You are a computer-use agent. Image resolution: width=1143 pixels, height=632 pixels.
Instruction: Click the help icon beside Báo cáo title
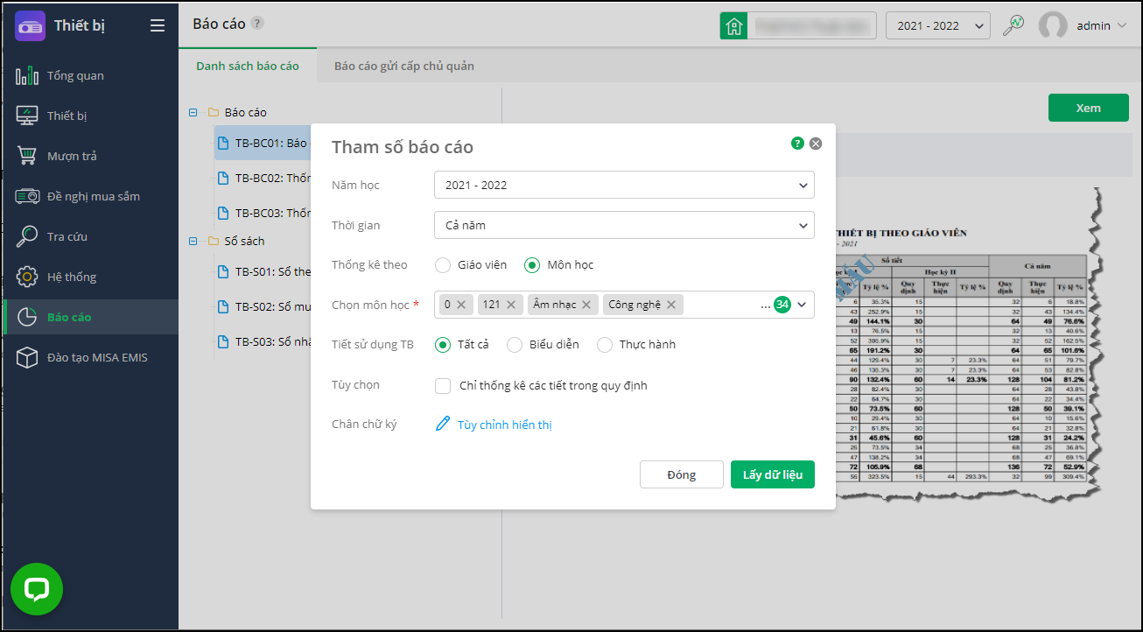pos(257,24)
